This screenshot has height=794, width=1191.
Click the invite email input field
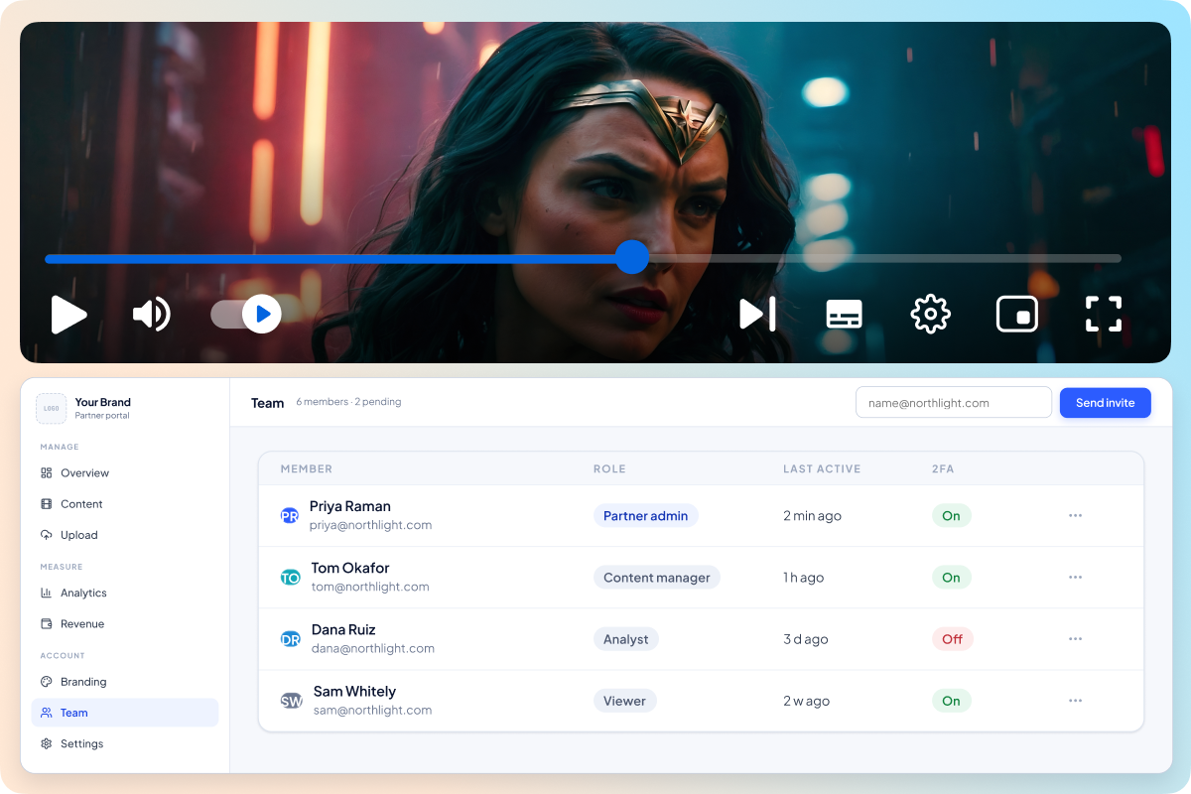click(x=954, y=403)
